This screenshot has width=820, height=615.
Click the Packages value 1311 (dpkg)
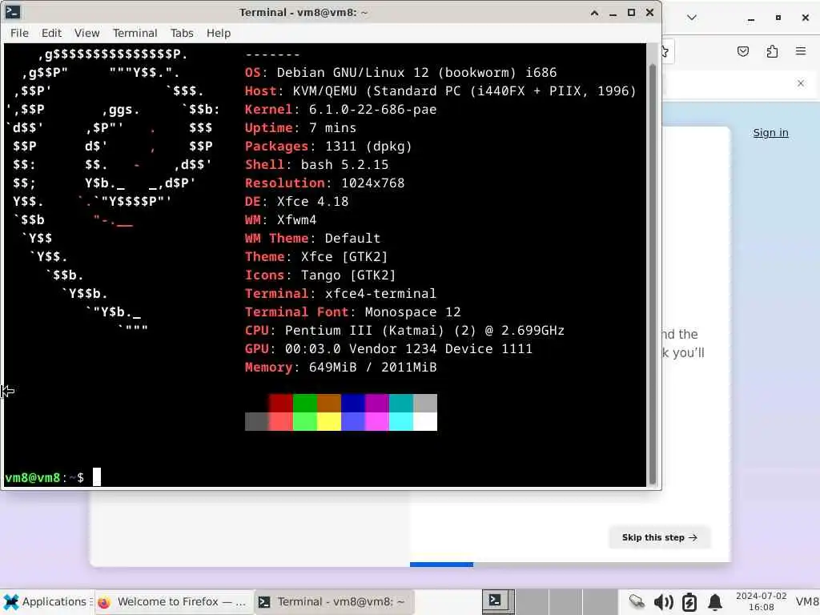pyautogui.click(x=368, y=147)
